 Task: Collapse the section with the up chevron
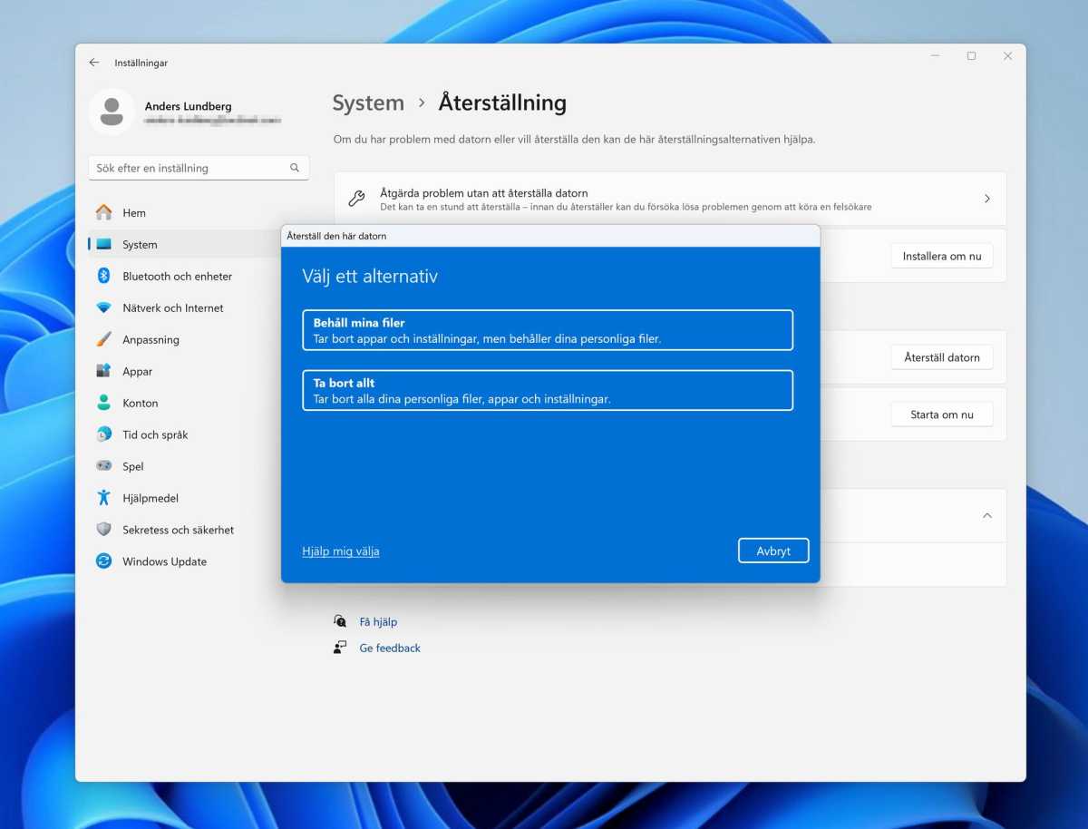tap(987, 515)
